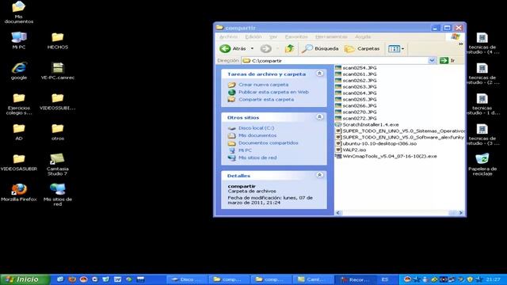Click the green up-folder toolbar icon
507x285 pixels.
[x=289, y=49]
